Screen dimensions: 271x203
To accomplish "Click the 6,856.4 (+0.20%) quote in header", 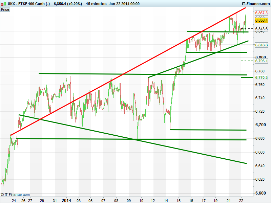I will pyautogui.click(x=68, y=4).
